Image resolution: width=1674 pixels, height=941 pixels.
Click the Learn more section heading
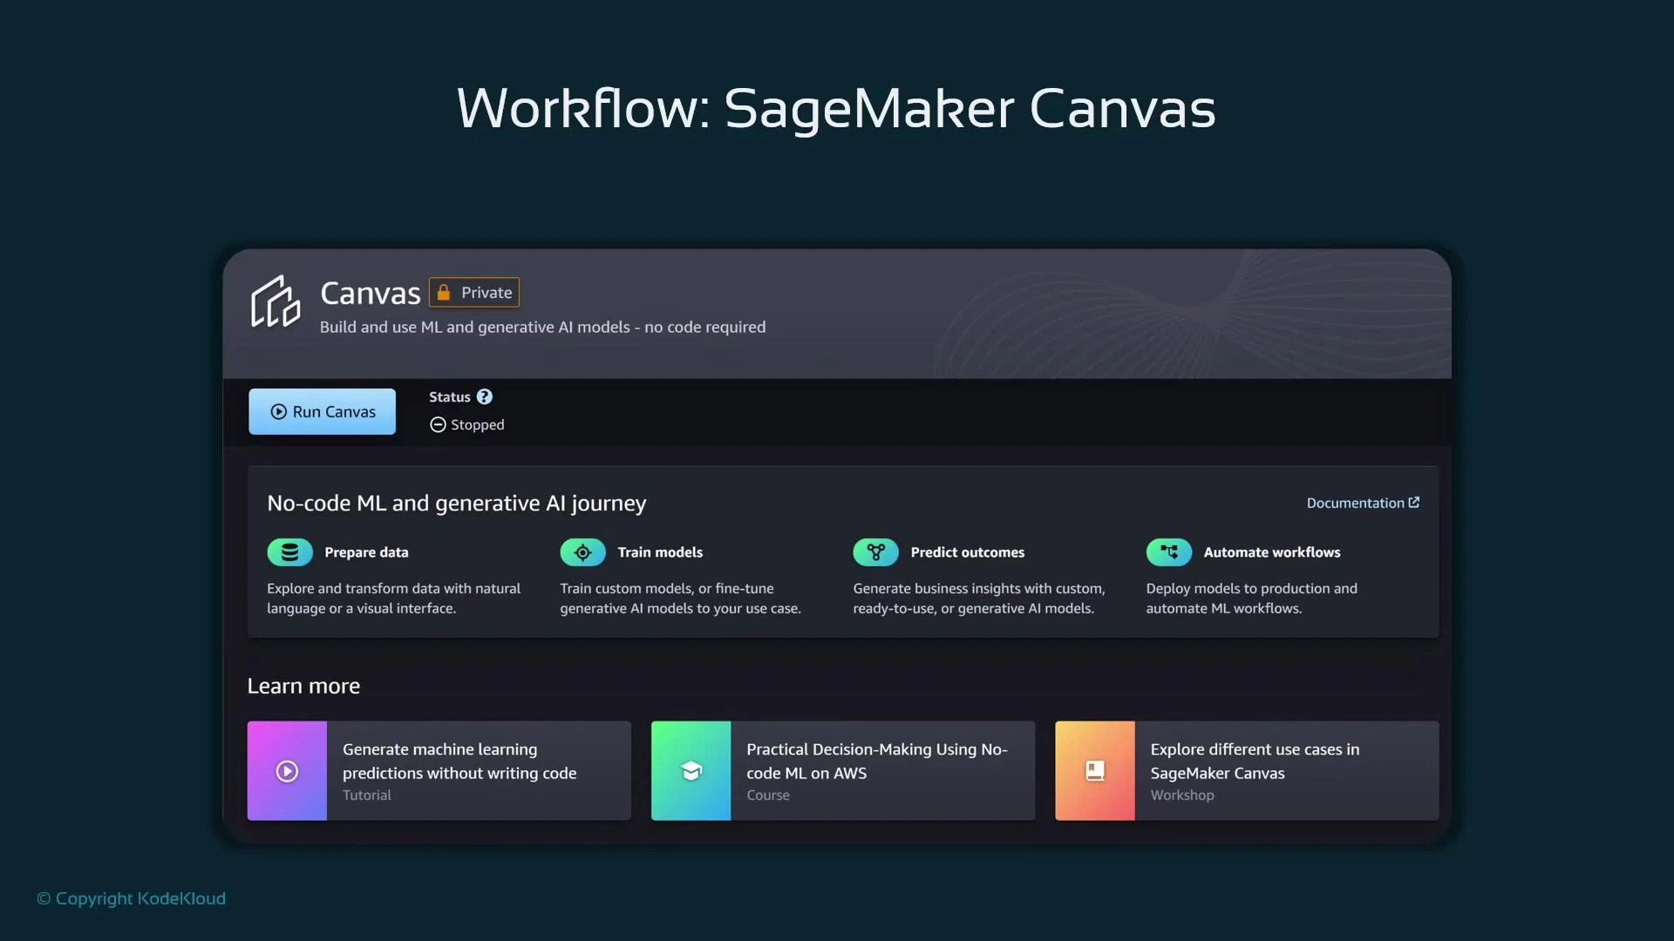pyautogui.click(x=303, y=686)
